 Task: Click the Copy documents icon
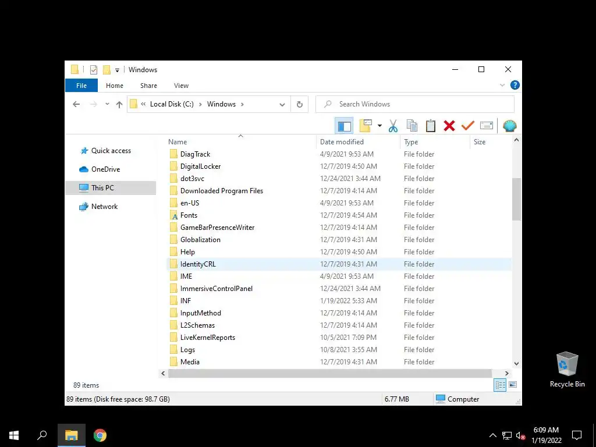click(412, 126)
